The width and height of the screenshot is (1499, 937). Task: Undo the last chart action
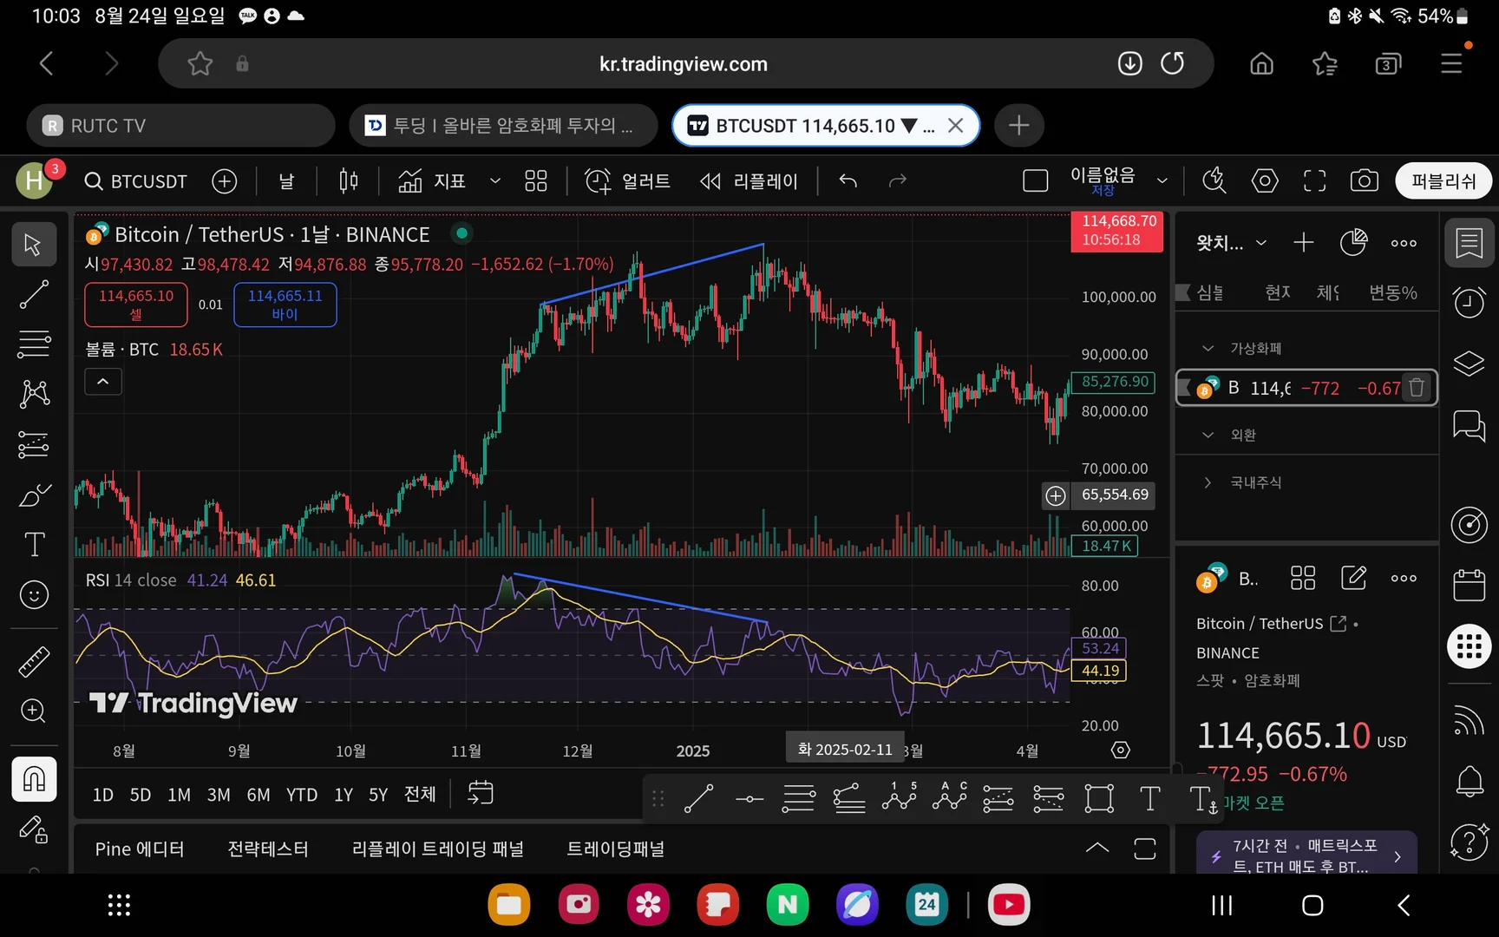(x=848, y=181)
